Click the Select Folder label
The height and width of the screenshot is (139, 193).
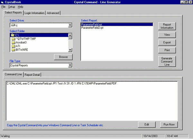17,31
